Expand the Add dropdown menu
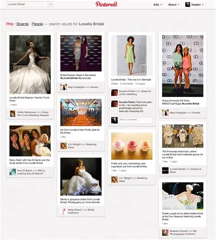The image size is (216, 240). coord(158,5)
